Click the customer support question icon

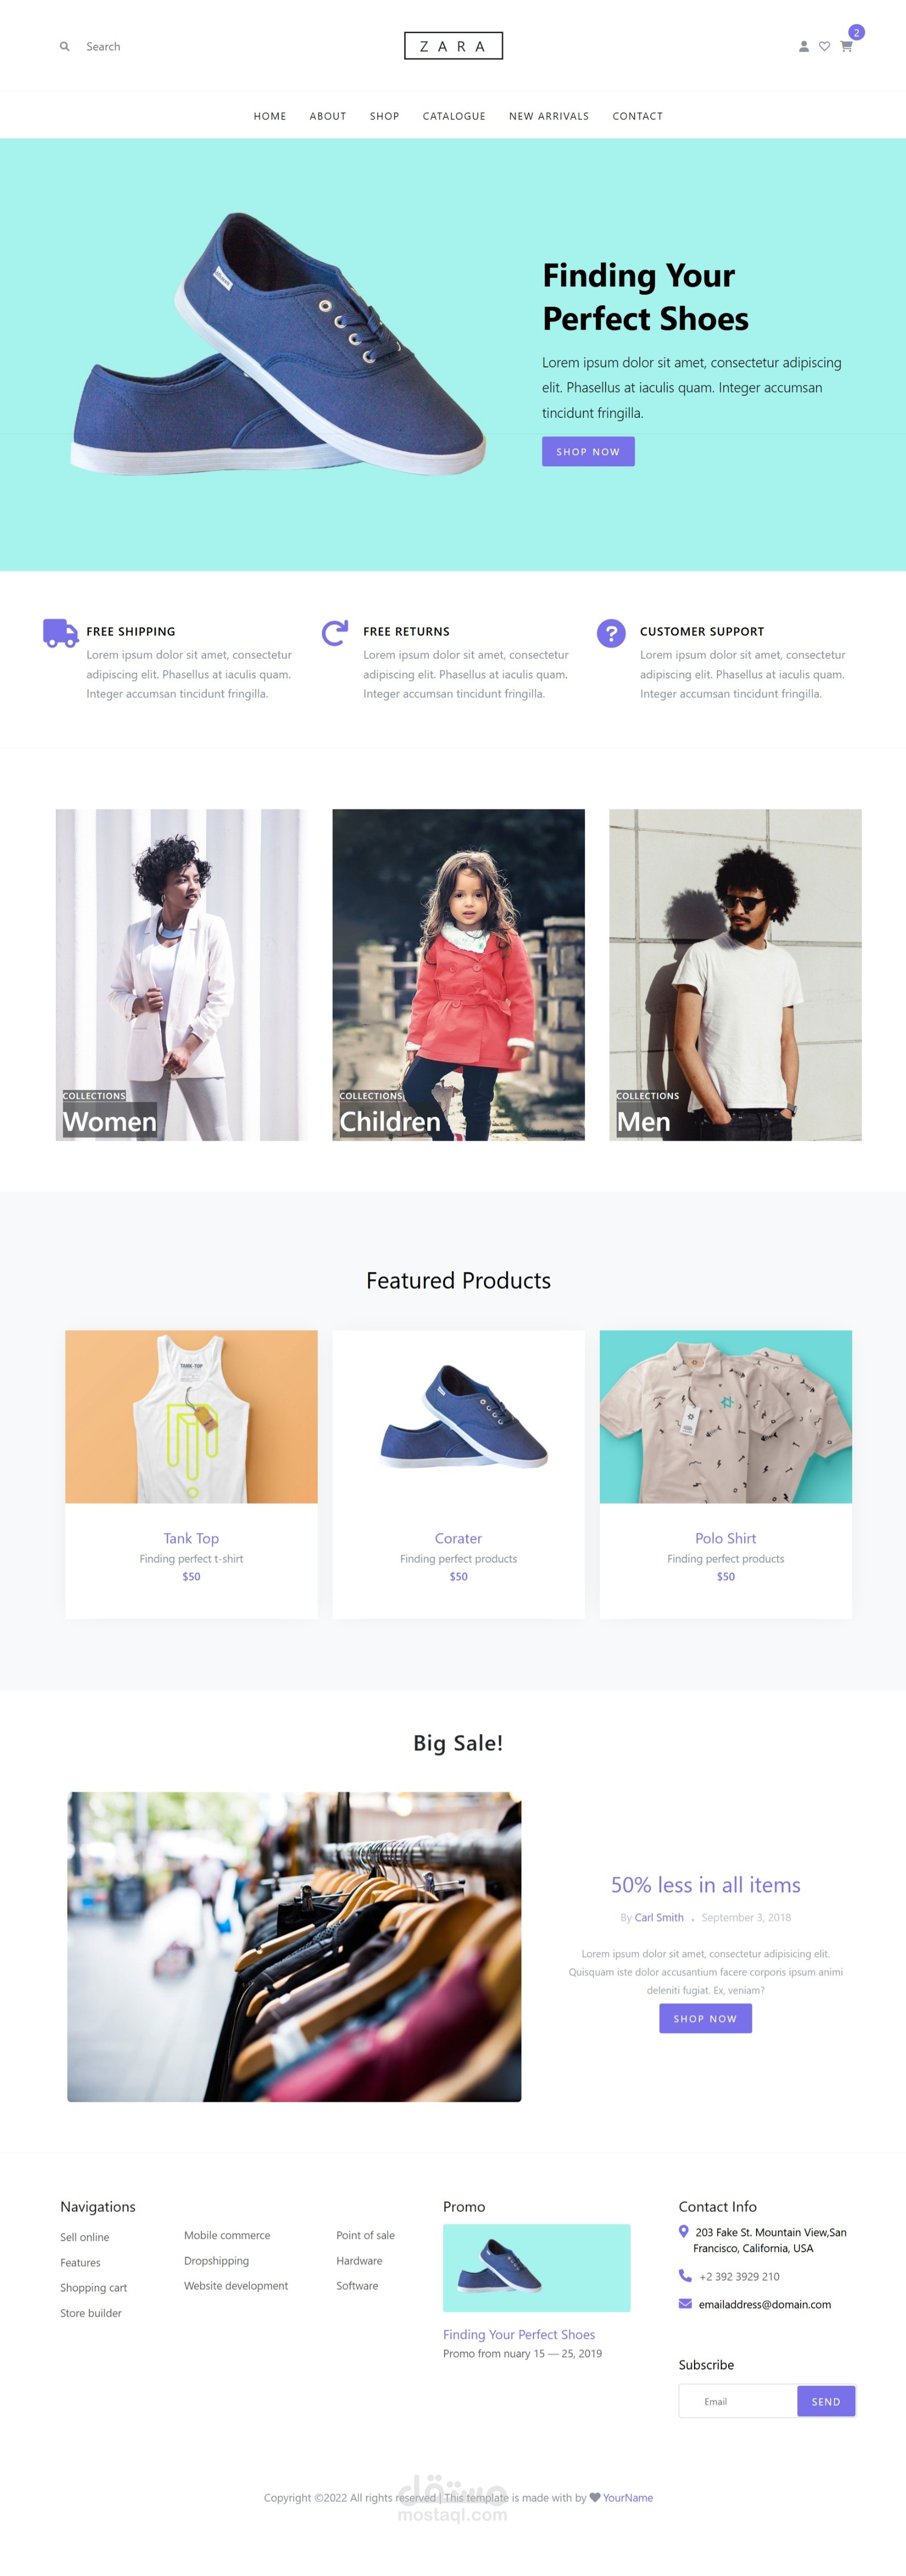click(611, 633)
